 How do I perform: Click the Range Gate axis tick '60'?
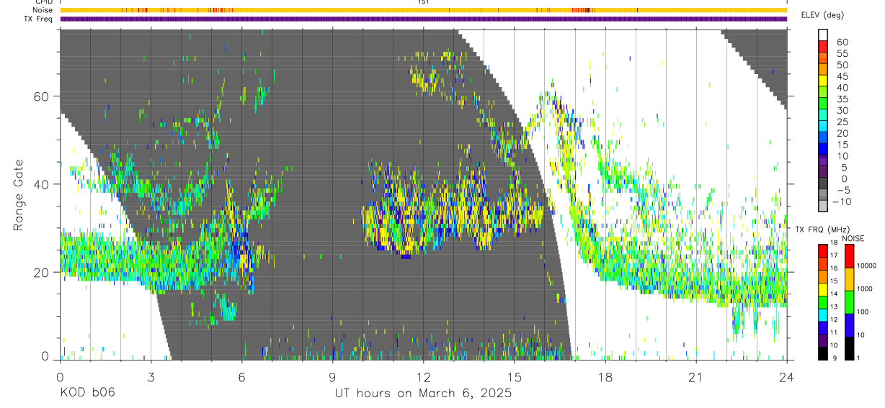43,96
